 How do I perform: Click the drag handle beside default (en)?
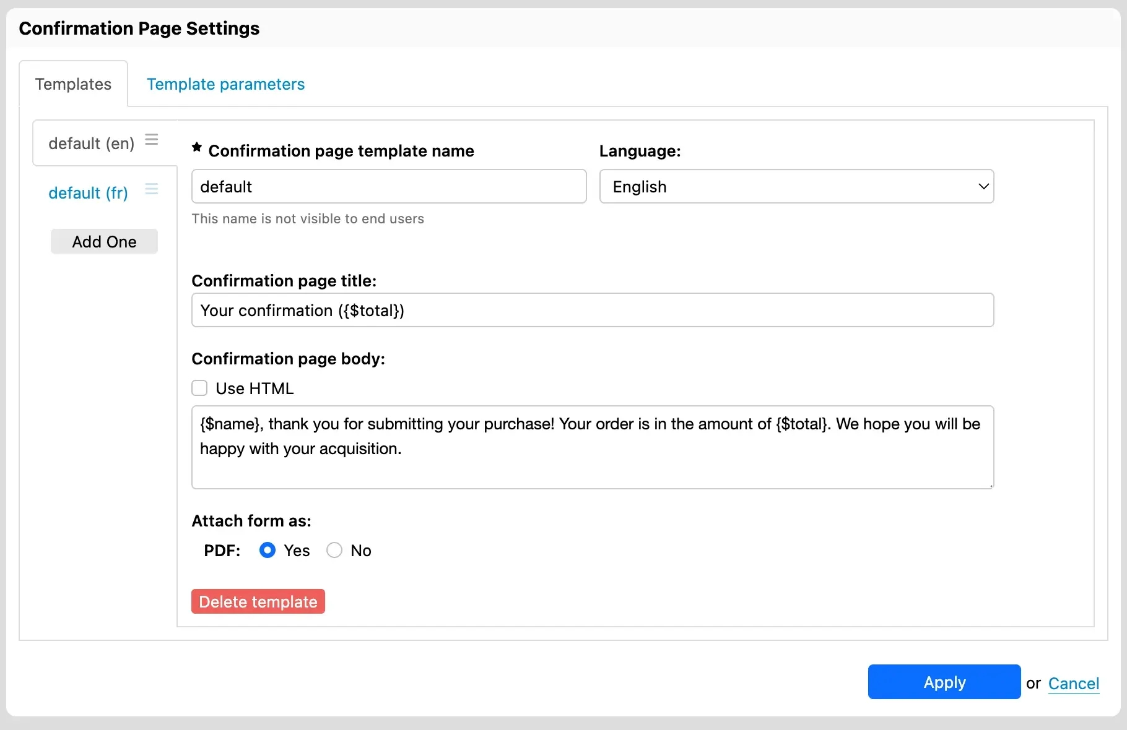point(150,139)
